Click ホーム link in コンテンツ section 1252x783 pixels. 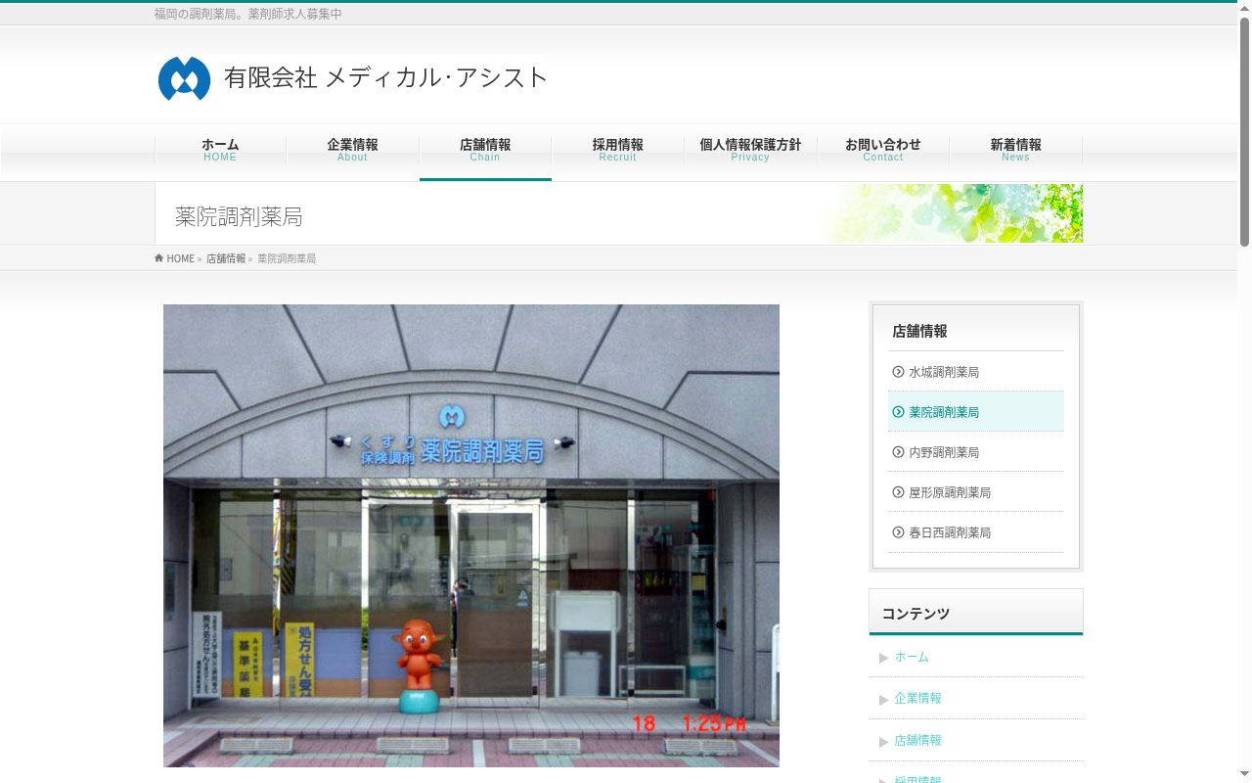point(912,657)
